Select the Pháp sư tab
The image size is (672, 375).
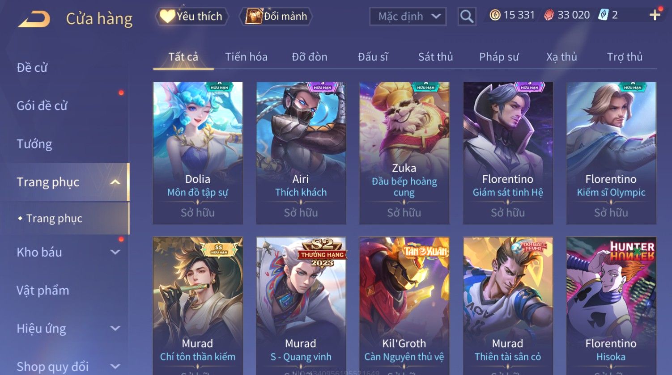pyautogui.click(x=499, y=57)
